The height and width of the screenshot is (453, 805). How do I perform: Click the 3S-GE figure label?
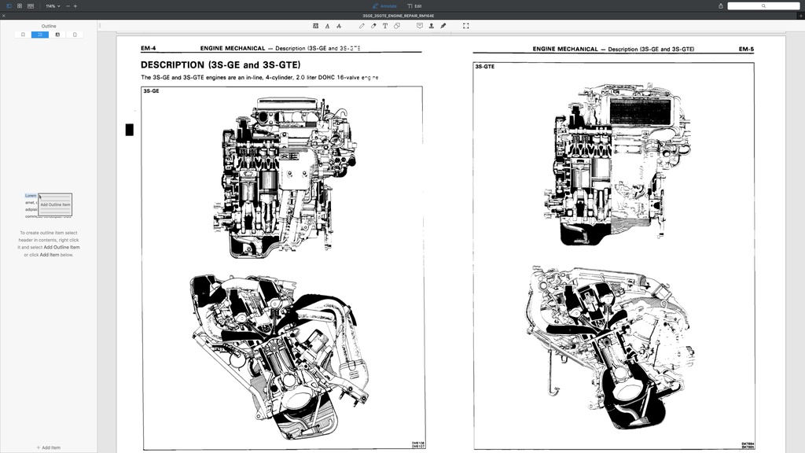coord(152,91)
